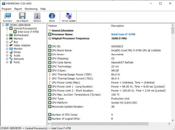The height and width of the screenshot is (130, 175).
Task: Select the Socket H3 (LGA1150) value
Action: [124, 103]
